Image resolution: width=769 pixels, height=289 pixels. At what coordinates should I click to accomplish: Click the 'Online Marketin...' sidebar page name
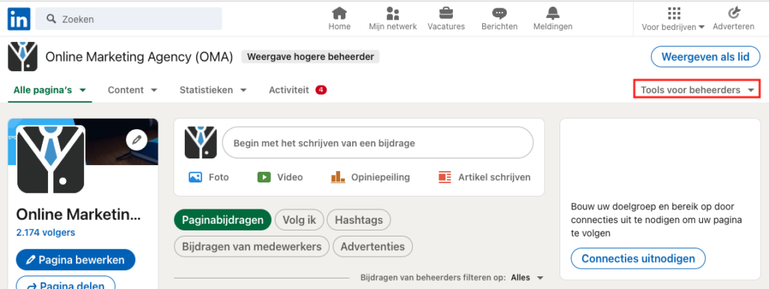(78, 214)
